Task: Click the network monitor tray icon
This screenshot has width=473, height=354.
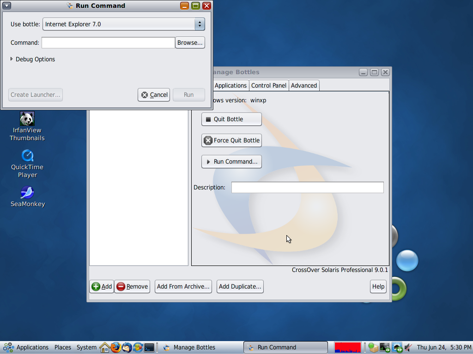Action: tap(385, 348)
